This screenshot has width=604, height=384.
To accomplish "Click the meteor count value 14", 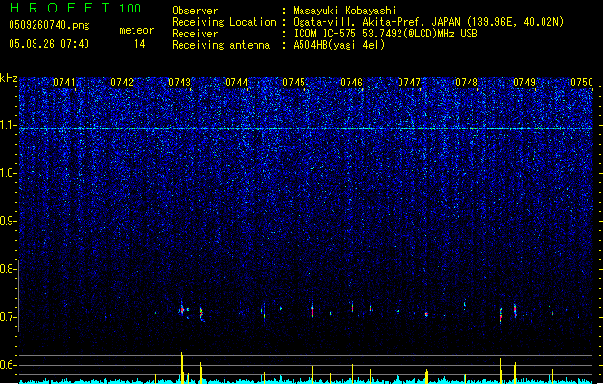I will point(140,44).
